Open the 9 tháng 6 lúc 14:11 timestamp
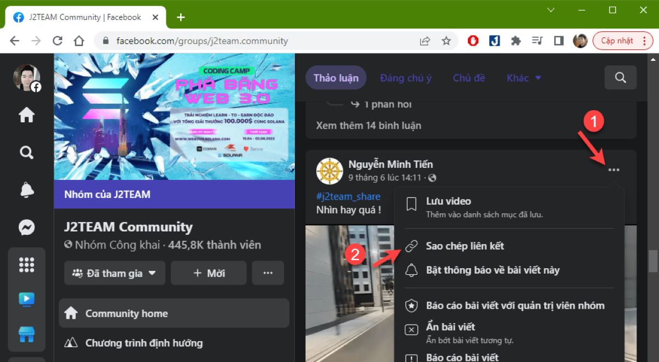Image resolution: width=659 pixels, height=362 pixels. pos(384,178)
